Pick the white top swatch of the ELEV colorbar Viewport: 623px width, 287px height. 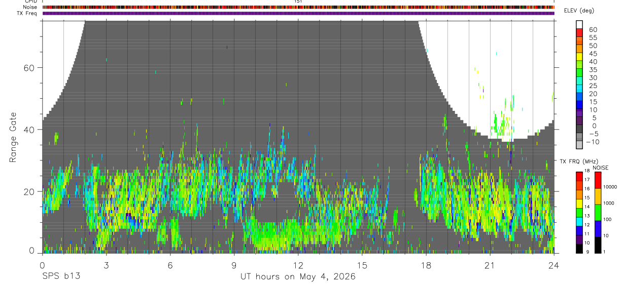click(x=580, y=24)
